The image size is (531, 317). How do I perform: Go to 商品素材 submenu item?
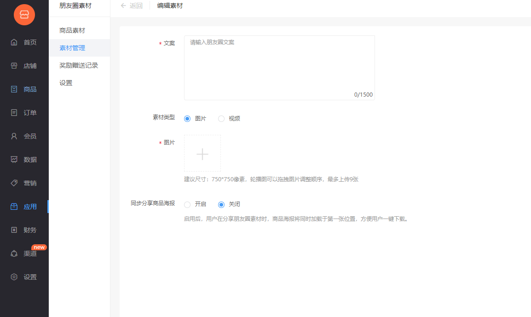pyautogui.click(x=72, y=30)
